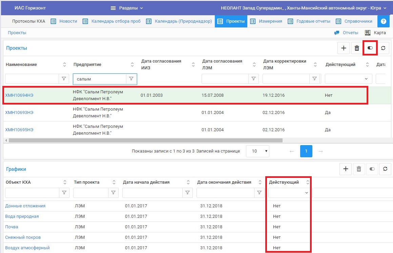Delete selected project using trash icon
The height and width of the screenshot is (253, 393).
click(356, 48)
